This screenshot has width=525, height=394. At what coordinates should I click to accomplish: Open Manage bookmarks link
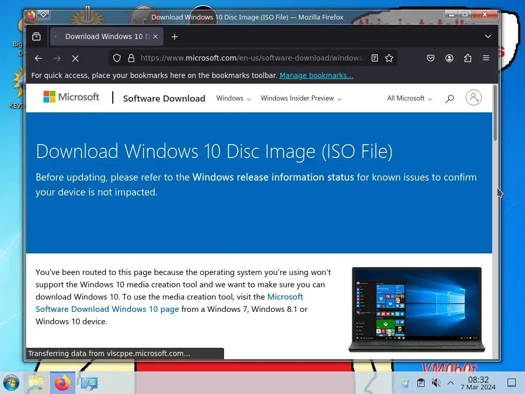click(x=316, y=75)
